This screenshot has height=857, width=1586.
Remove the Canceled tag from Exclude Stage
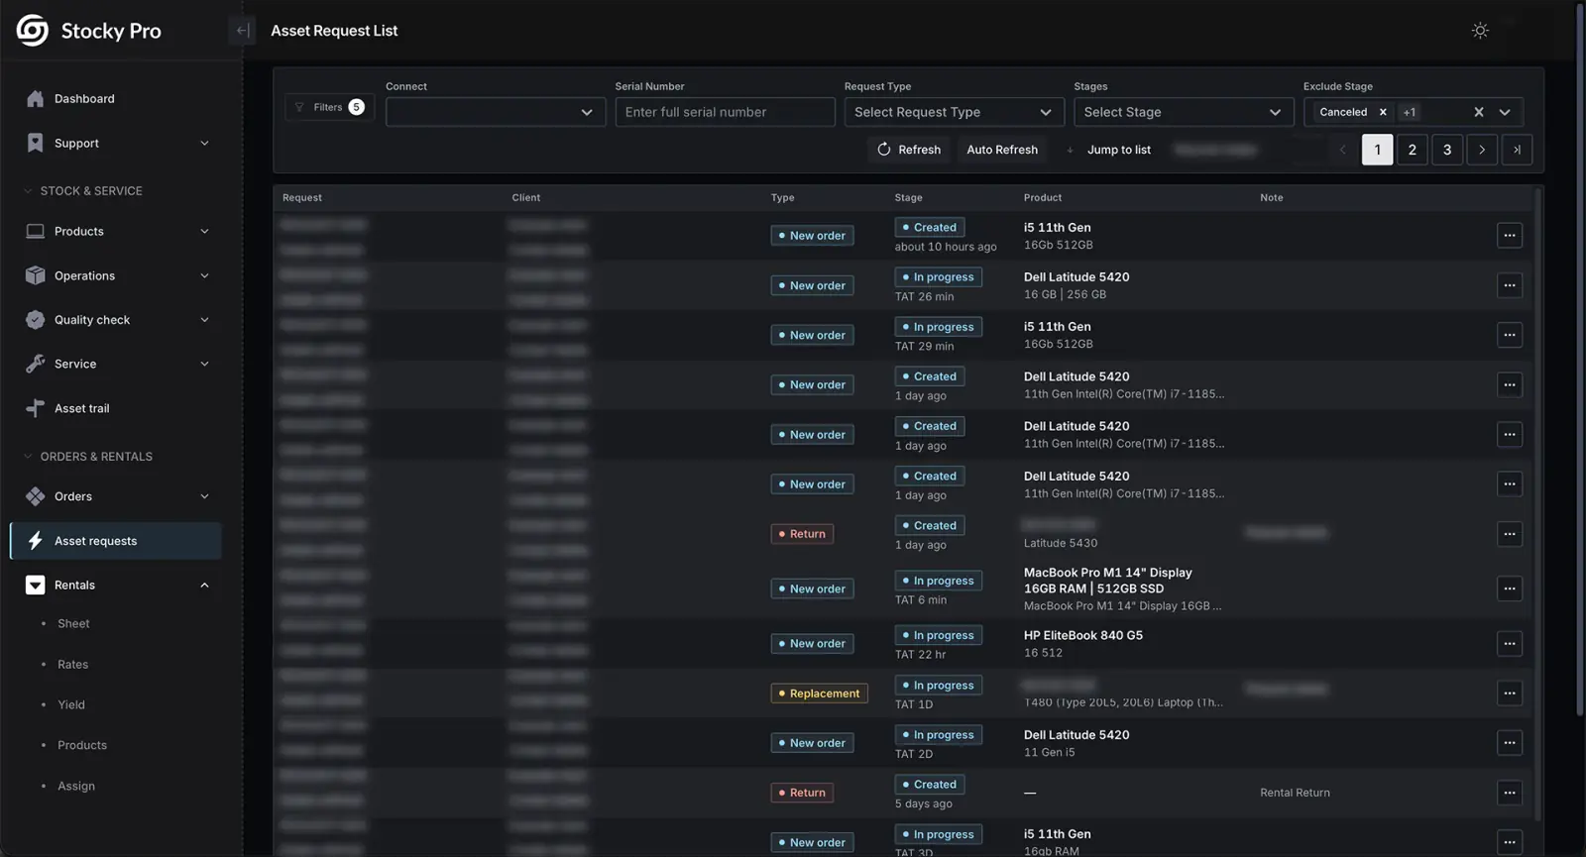point(1383,113)
